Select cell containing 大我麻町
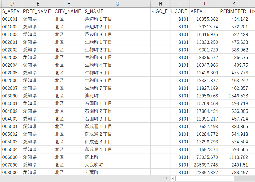Image resolution: width=255 pixels, height=182 pixels. point(117,165)
